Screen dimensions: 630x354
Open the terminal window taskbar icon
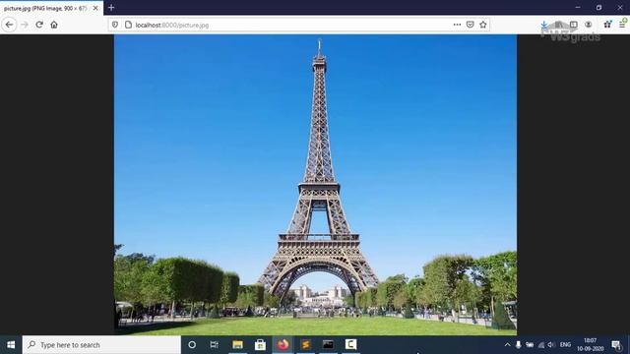click(x=328, y=345)
